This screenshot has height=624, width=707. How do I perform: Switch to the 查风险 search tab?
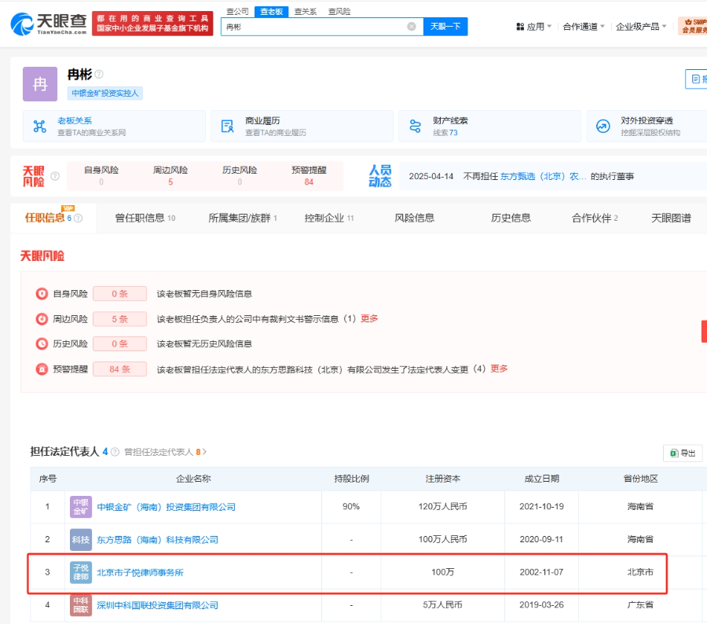point(339,11)
